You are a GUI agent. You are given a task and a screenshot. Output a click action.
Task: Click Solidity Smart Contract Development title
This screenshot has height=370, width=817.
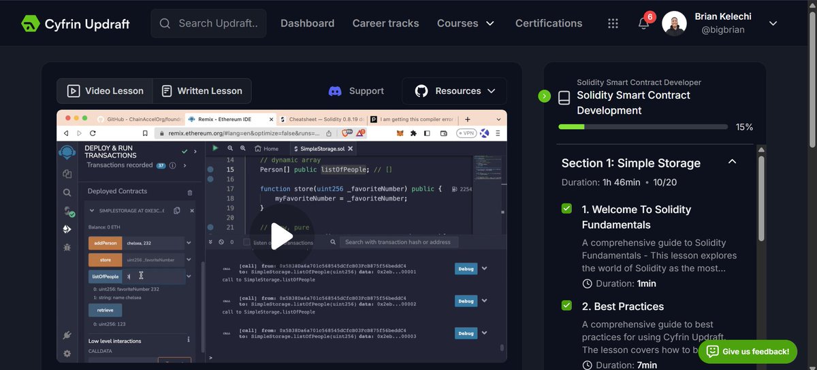[633, 103]
